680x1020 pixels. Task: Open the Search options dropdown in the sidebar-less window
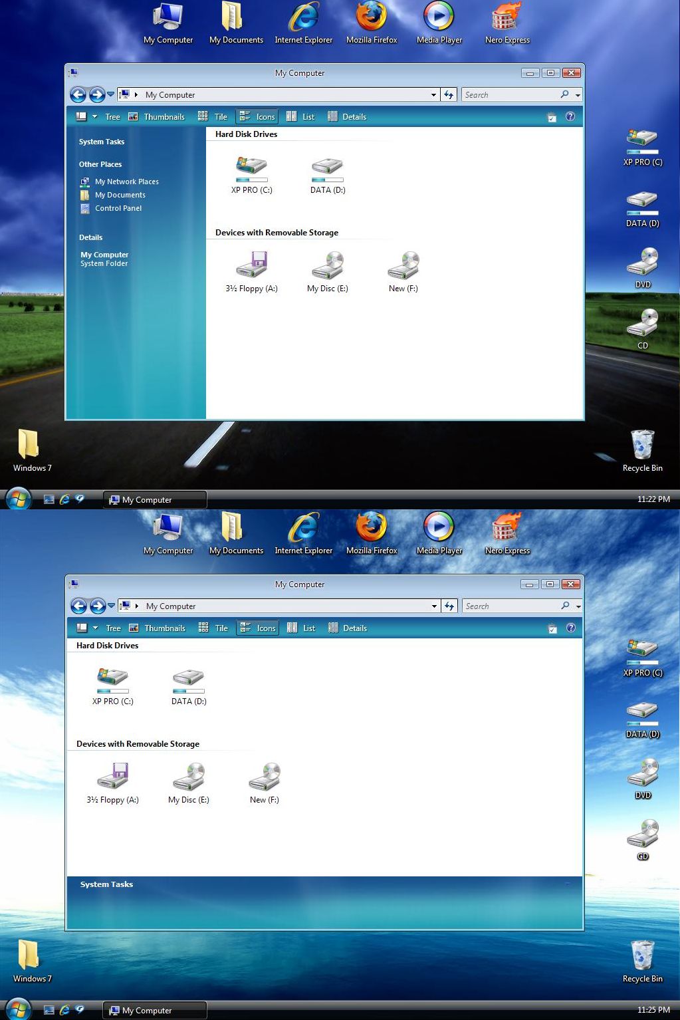(578, 606)
